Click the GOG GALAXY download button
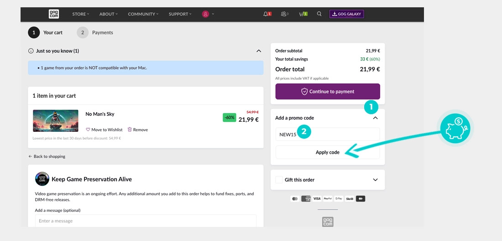The height and width of the screenshot is (241, 502). click(347, 14)
